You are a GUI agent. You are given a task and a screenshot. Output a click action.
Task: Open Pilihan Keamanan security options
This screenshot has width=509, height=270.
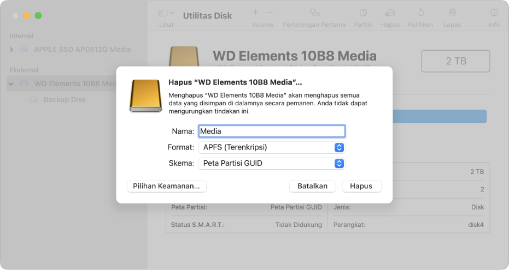pyautogui.click(x=167, y=186)
